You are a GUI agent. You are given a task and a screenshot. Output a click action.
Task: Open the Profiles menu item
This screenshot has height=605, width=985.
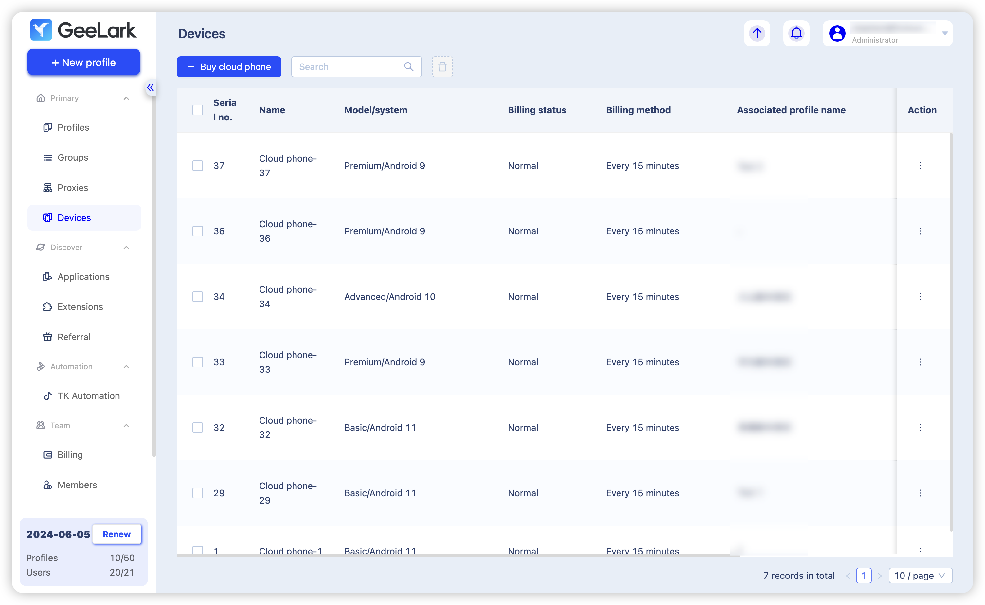84,127
